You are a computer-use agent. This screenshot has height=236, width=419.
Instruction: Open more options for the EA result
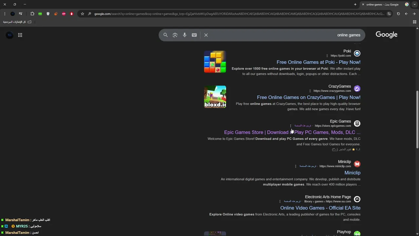pos(280,201)
